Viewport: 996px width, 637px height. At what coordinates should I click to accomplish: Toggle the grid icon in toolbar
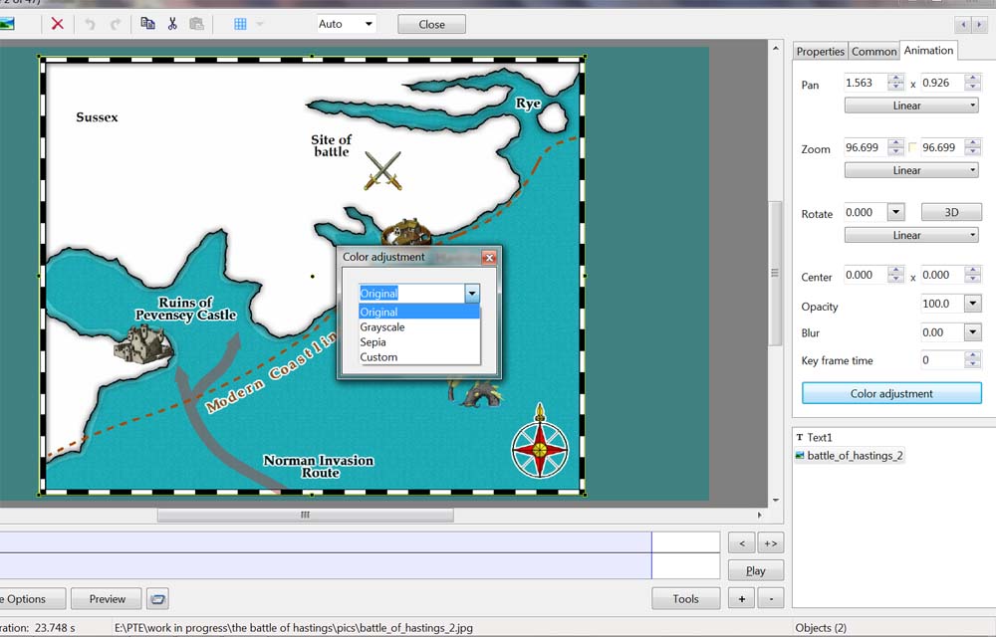[240, 24]
